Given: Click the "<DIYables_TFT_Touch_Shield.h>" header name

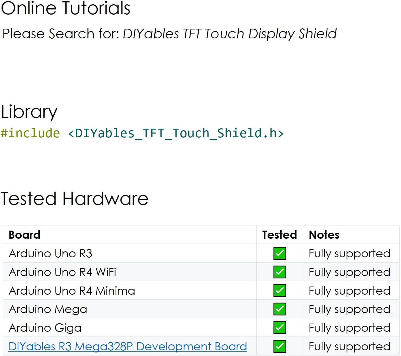Looking at the screenshot, I should [x=176, y=133].
